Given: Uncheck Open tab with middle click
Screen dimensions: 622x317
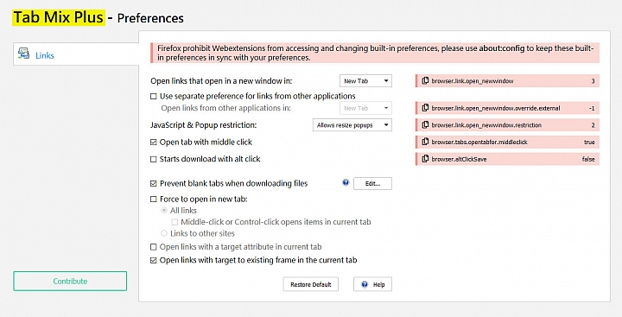Looking at the screenshot, I should (154, 142).
